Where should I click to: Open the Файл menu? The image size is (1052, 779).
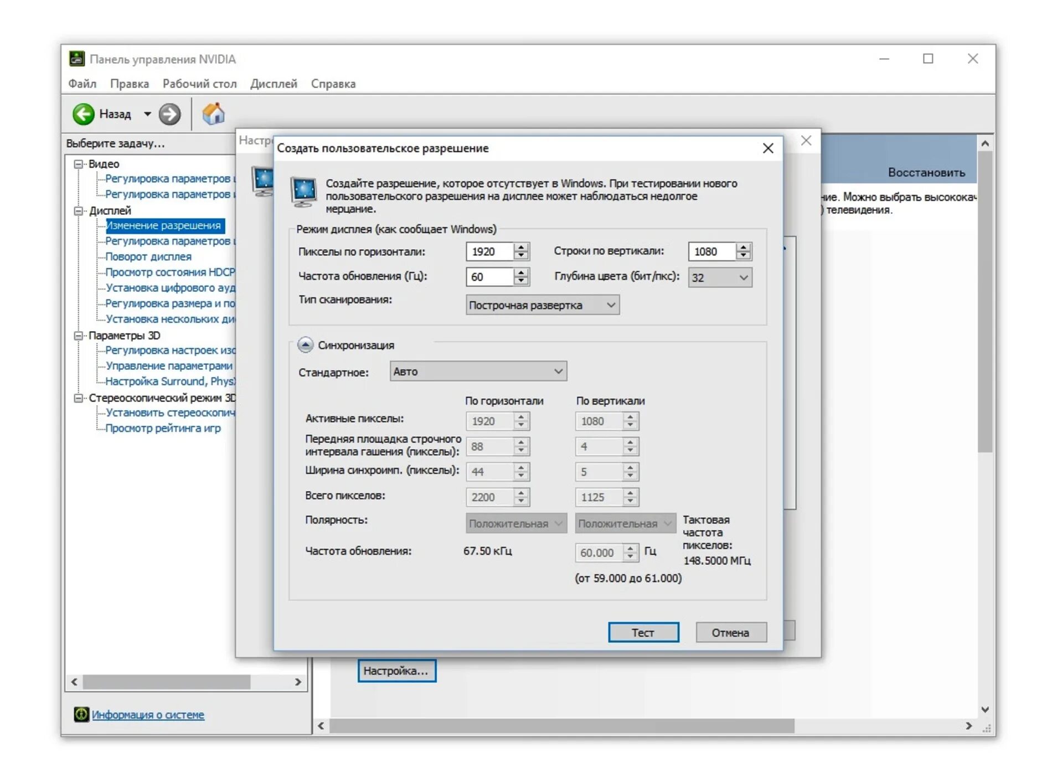pyautogui.click(x=82, y=84)
